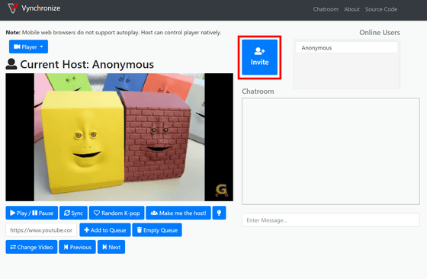Viewport: 427px width, 279px height.
Task: Click the Invite button
Action: pyautogui.click(x=259, y=57)
